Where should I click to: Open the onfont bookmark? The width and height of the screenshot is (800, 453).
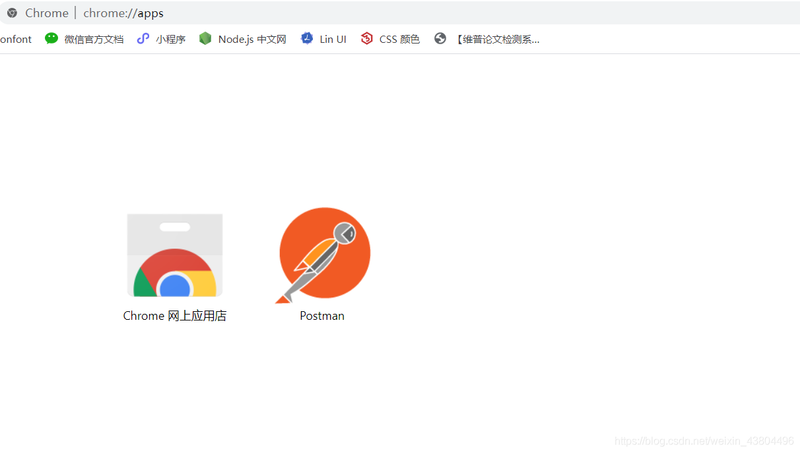point(16,39)
